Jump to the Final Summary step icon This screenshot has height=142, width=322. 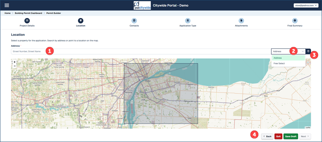click(295, 21)
